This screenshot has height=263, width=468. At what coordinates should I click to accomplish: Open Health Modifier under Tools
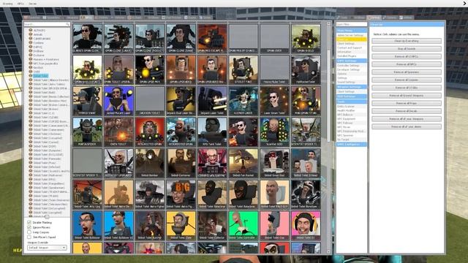[x=352, y=110]
